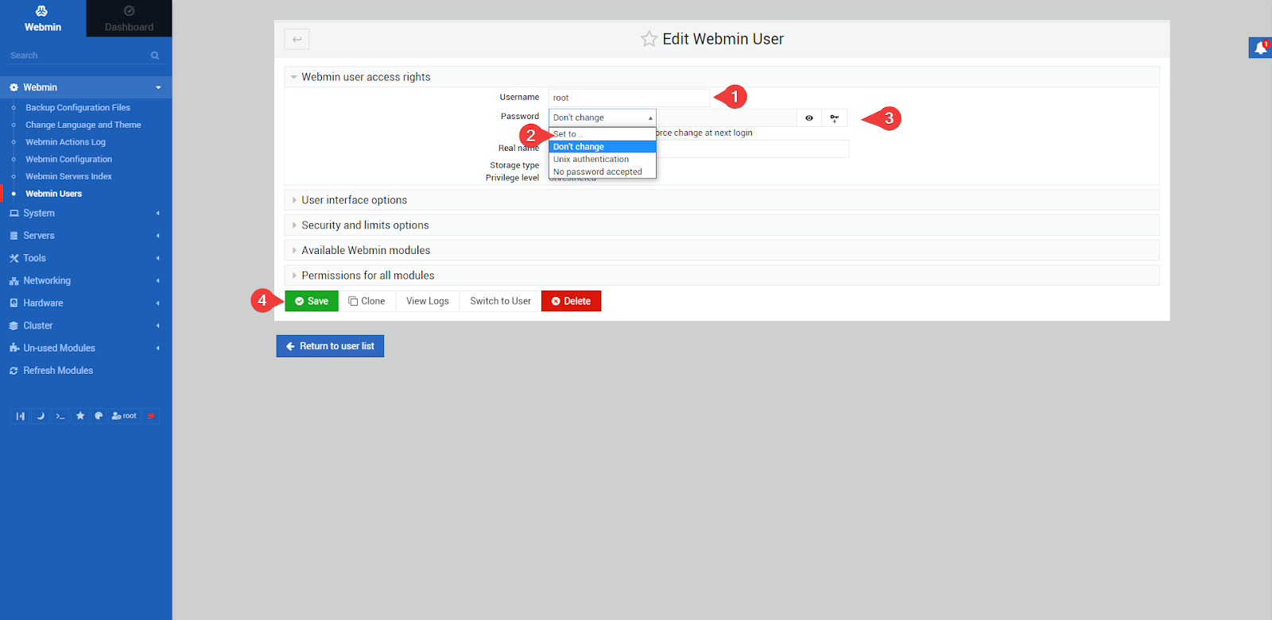
Task: Click the Switch to User button
Action: (x=501, y=302)
